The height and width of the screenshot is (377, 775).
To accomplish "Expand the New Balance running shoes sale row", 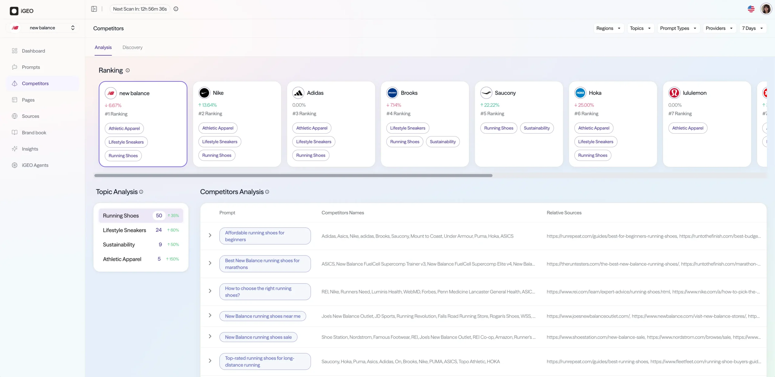I will [210, 336].
